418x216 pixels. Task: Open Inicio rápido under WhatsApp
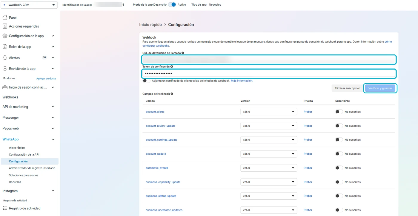coord(17,148)
